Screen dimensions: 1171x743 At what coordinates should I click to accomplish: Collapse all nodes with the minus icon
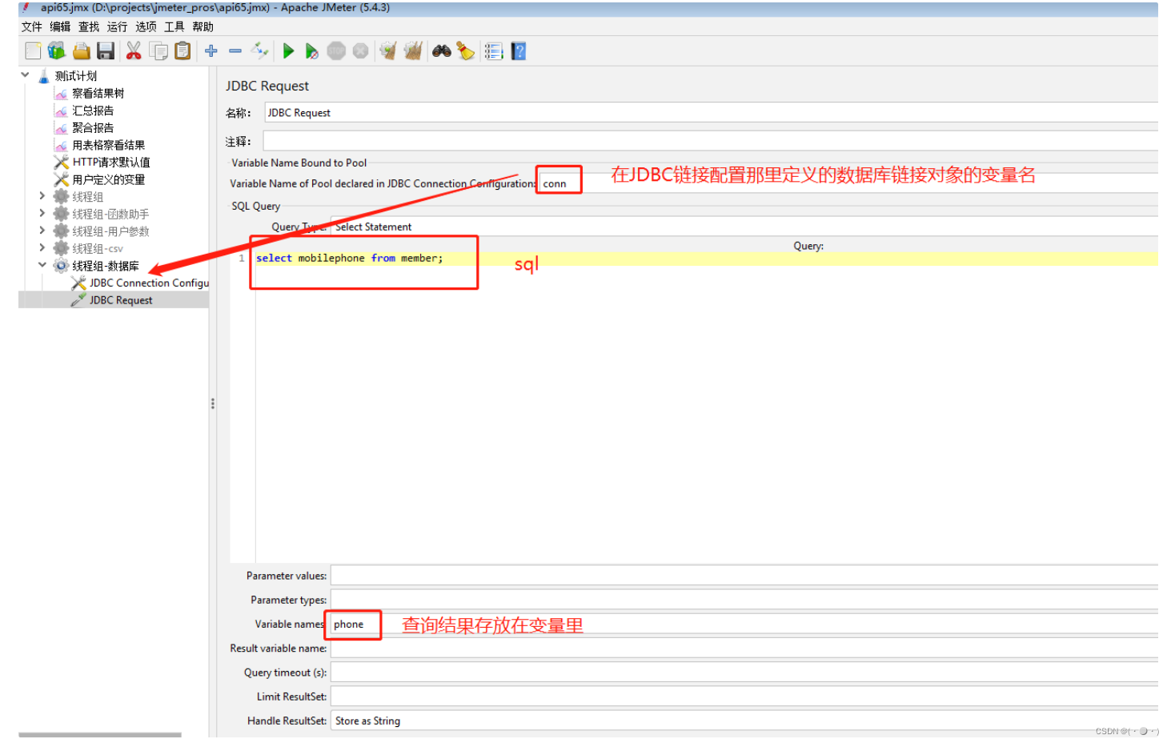point(235,51)
